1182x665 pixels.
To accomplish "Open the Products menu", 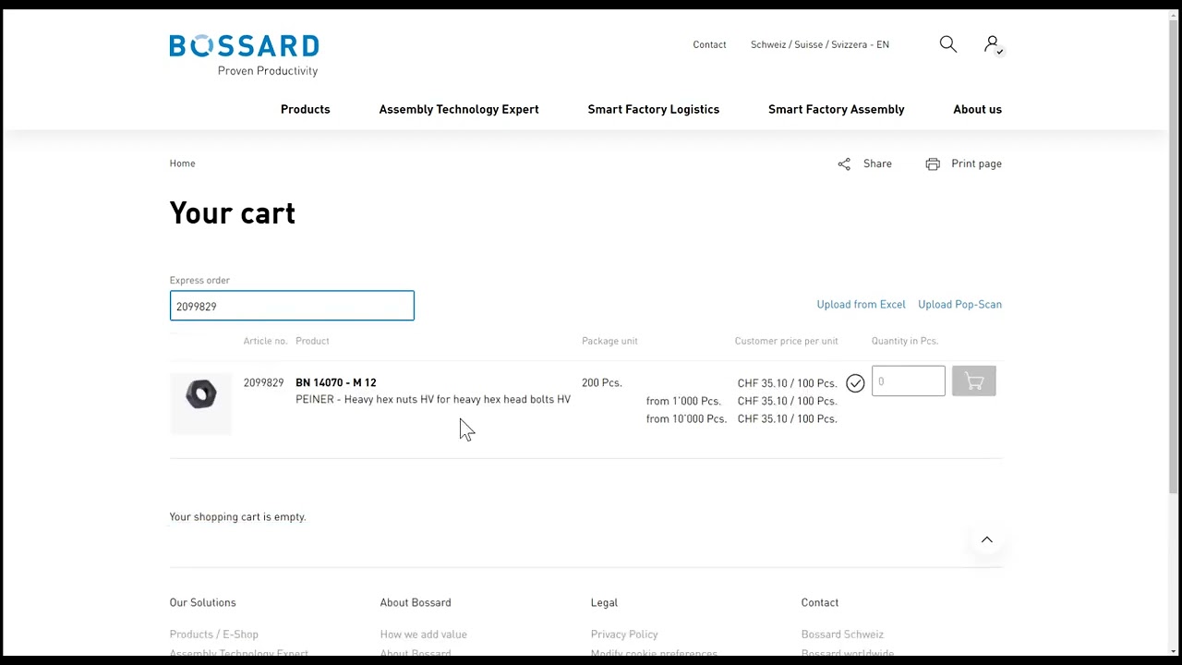I will coord(305,109).
